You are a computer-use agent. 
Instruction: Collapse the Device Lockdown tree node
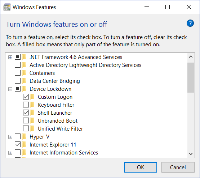pyautogui.click(x=10, y=89)
